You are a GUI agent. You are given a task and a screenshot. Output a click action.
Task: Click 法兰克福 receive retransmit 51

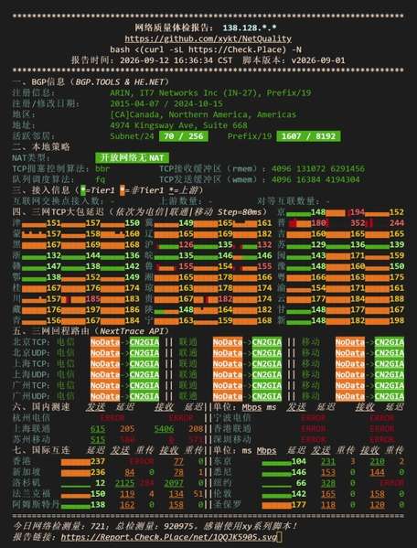tap(198, 494)
